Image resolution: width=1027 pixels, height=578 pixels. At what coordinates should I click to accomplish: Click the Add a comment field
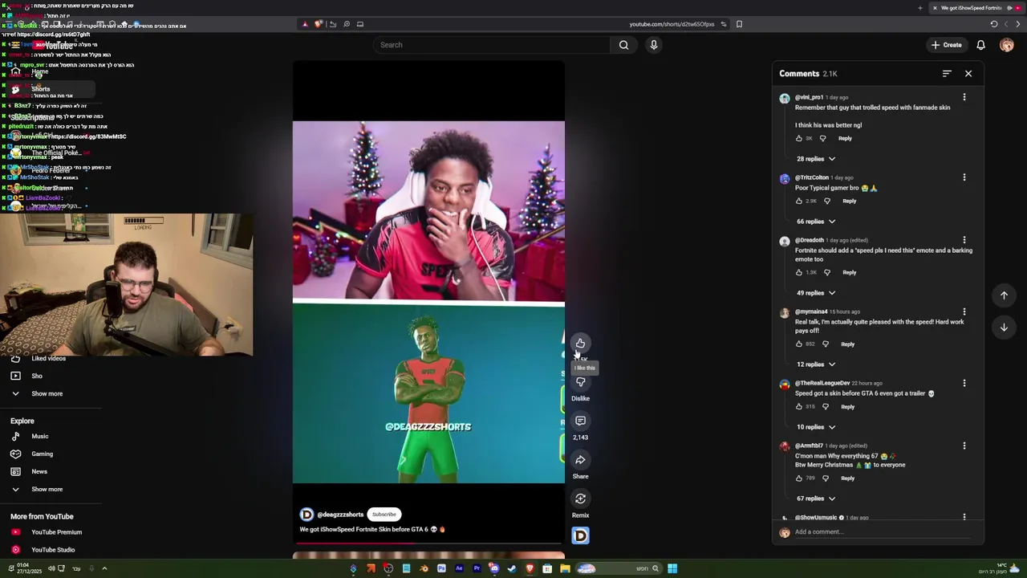click(883, 531)
